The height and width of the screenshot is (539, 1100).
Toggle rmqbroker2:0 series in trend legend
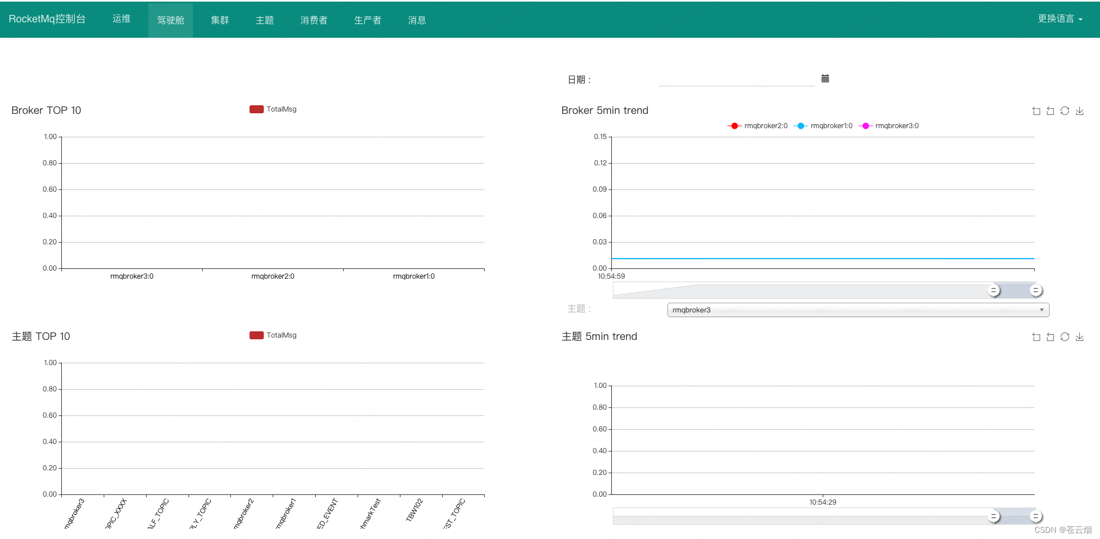(x=757, y=126)
